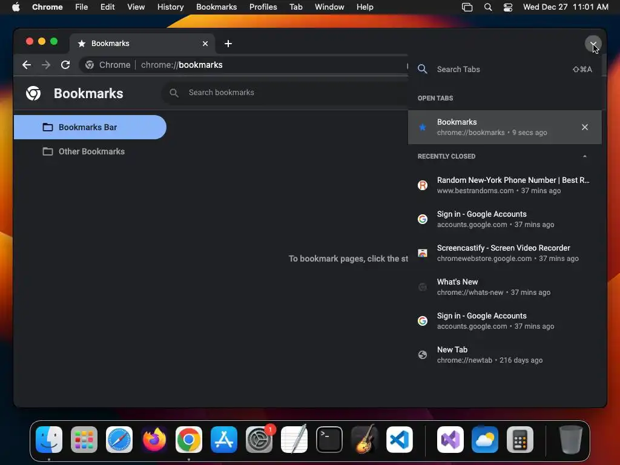Open the File menu
620x465 pixels.
point(82,7)
